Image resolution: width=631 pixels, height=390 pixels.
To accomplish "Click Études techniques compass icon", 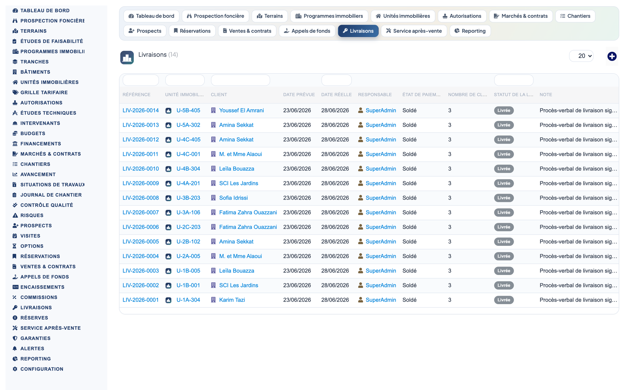I will (15, 113).
